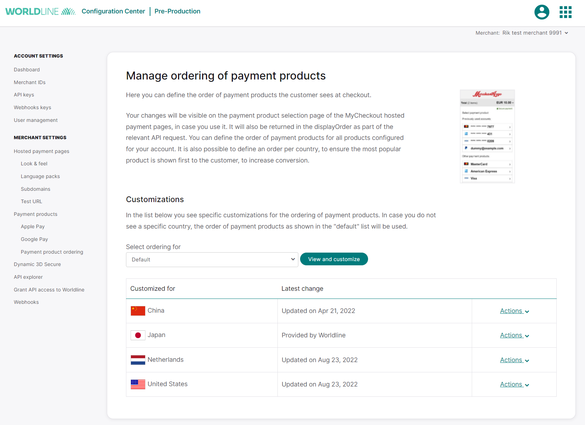Navigate to Apple Pay settings
Screen dimensions: 585x425
point(33,226)
